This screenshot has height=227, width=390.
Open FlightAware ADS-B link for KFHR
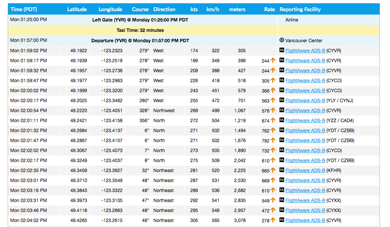click(305, 171)
